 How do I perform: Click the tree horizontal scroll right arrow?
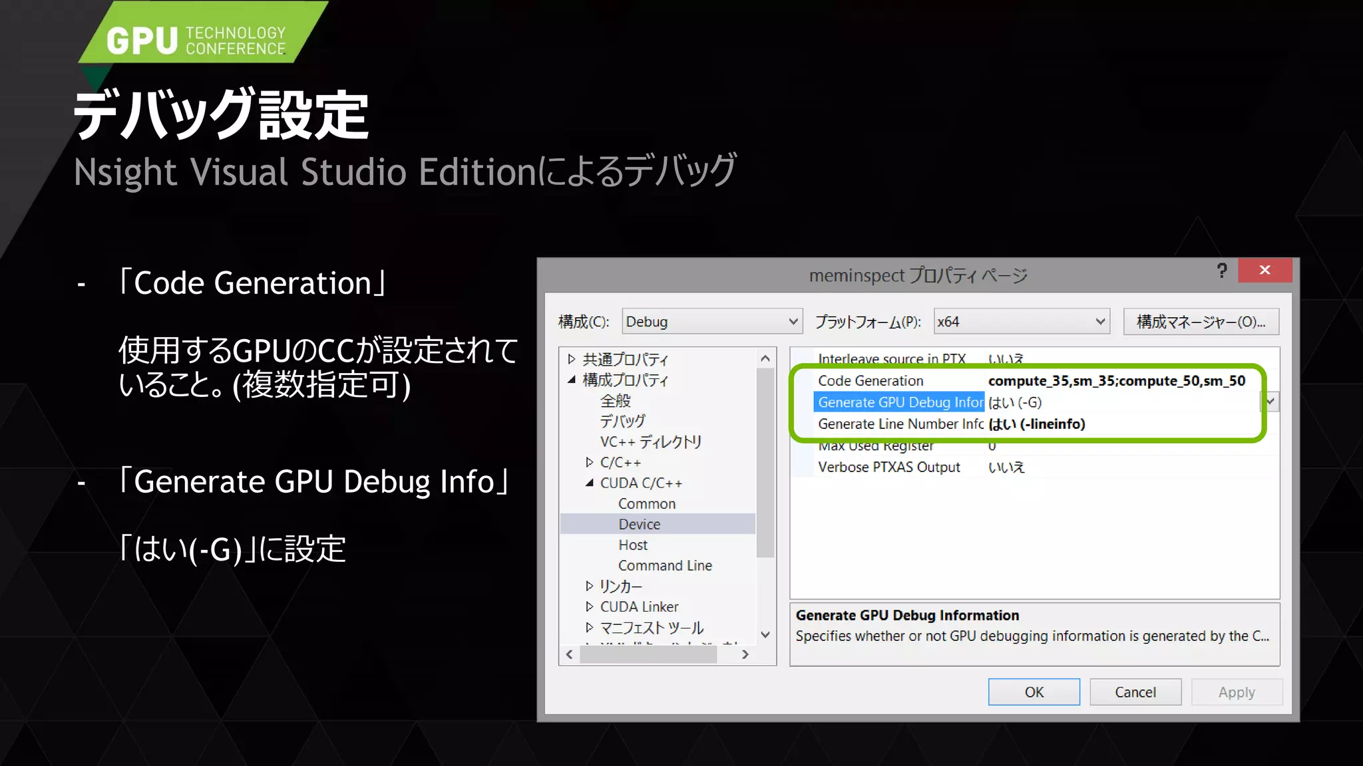(x=745, y=655)
